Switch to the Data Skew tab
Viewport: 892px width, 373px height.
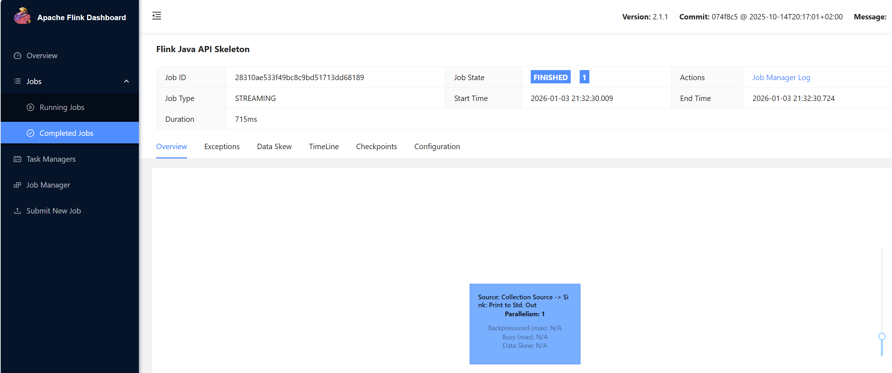(274, 147)
